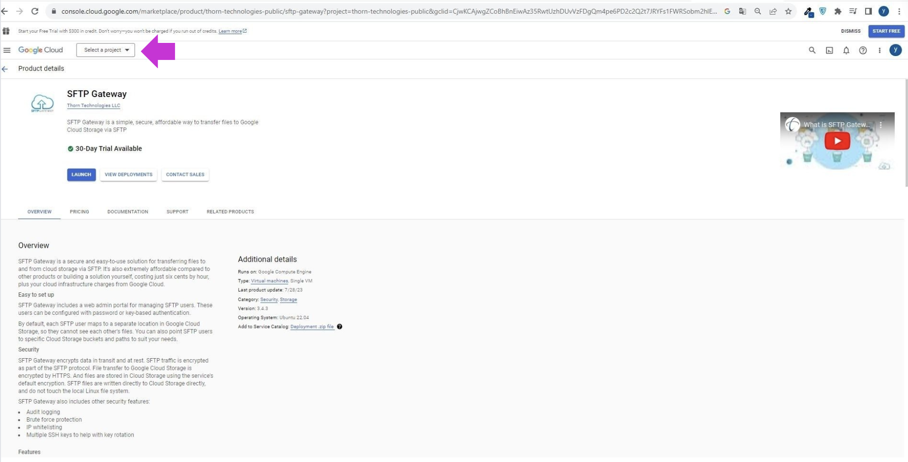Click Contact Sales button
Screen dimensions: 908x462
click(x=185, y=174)
